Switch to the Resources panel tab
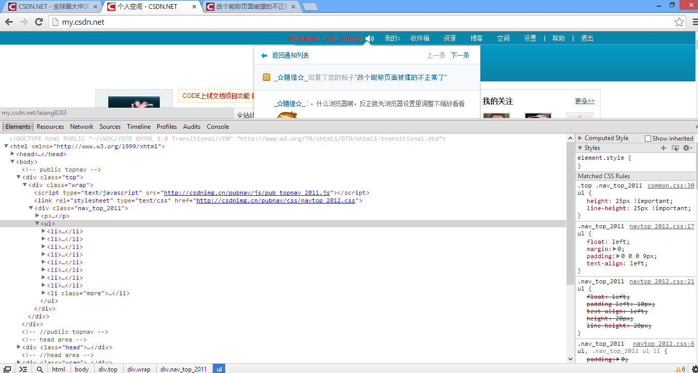The image size is (698, 373). tap(51, 127)
